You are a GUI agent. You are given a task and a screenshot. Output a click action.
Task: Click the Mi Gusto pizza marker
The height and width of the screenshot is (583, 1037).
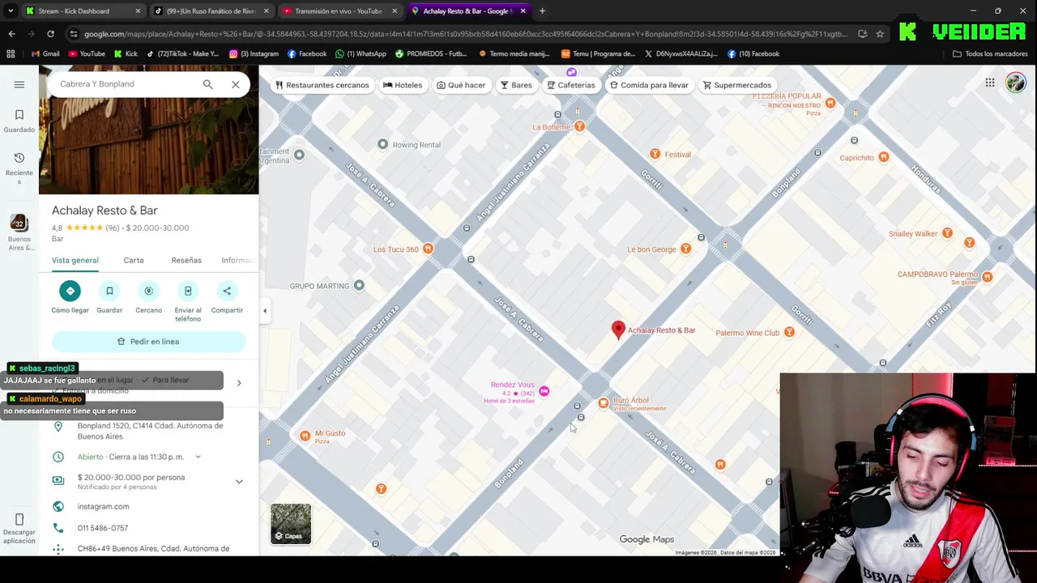click(305, 436)
